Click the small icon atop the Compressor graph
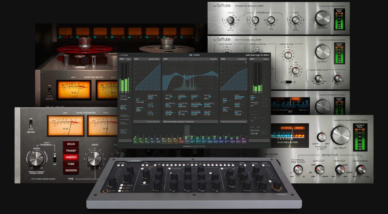The image size is (388, 214). (246, 62)
